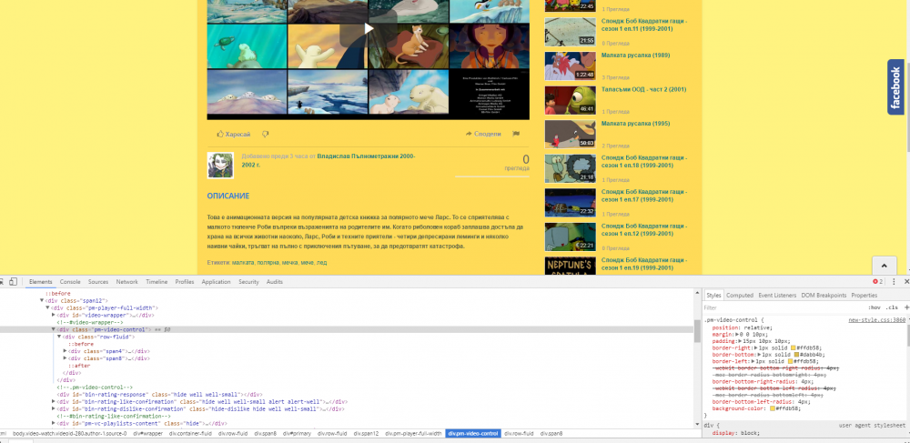Toggle the :hov element state button

[874, 307]
